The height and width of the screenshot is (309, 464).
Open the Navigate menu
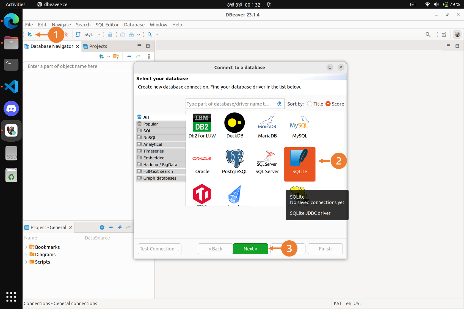tap(61, 25)
